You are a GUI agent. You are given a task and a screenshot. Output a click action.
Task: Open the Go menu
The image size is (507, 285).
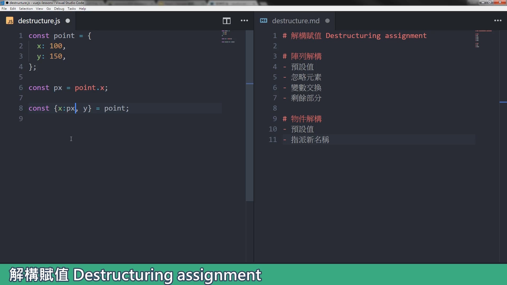(x=48, y=9)
